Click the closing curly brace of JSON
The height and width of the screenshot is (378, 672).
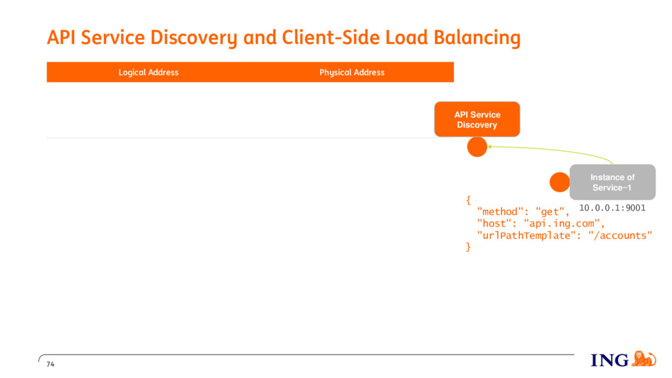pyautogui.click(x=469, y=247)
